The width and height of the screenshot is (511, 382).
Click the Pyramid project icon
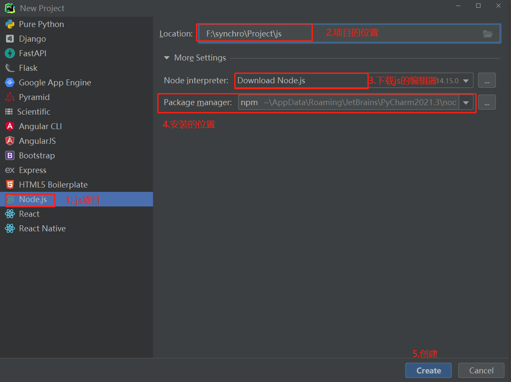[10, 97]
